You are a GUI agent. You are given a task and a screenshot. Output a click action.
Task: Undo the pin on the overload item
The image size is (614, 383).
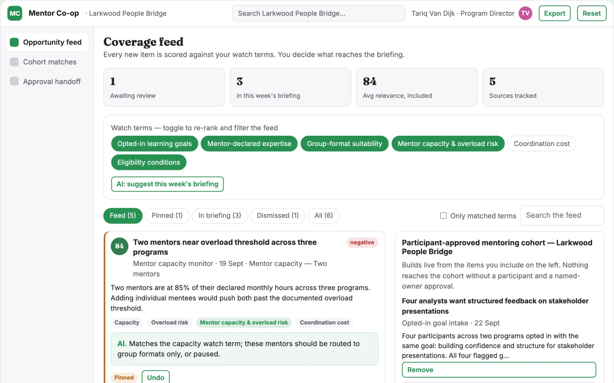click(x=155, y=377)
